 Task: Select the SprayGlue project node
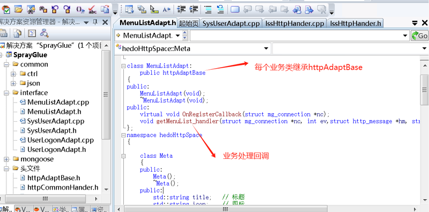[30, 55]
